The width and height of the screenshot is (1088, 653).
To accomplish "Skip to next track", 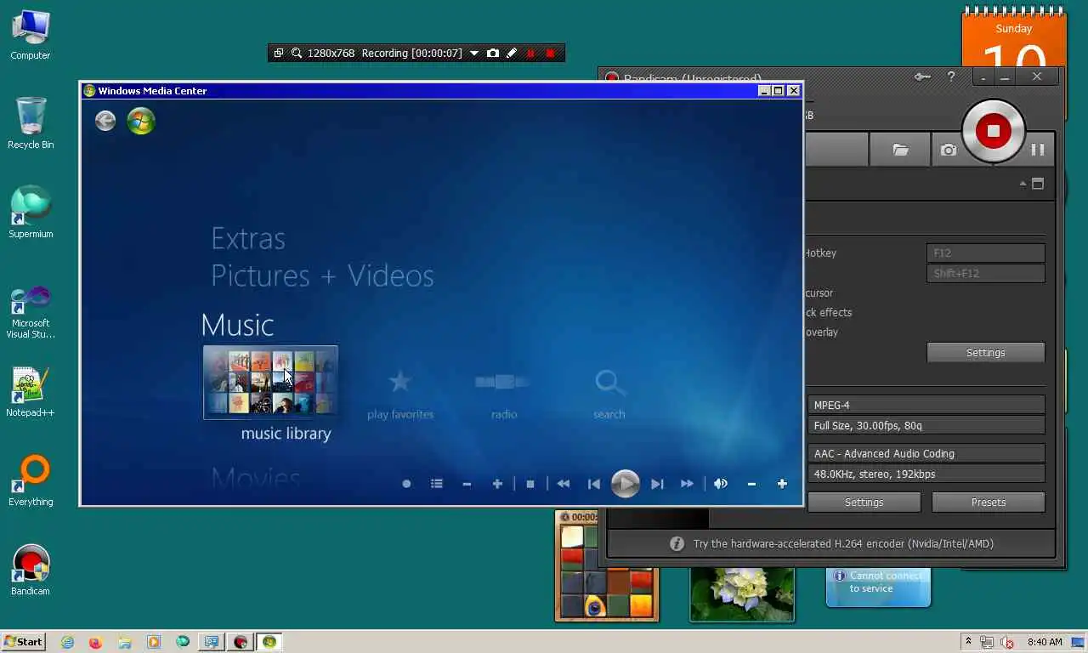I will click(657, 484).
